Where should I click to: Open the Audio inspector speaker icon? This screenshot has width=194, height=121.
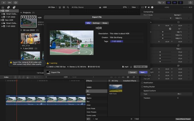[x=149, y=7]
